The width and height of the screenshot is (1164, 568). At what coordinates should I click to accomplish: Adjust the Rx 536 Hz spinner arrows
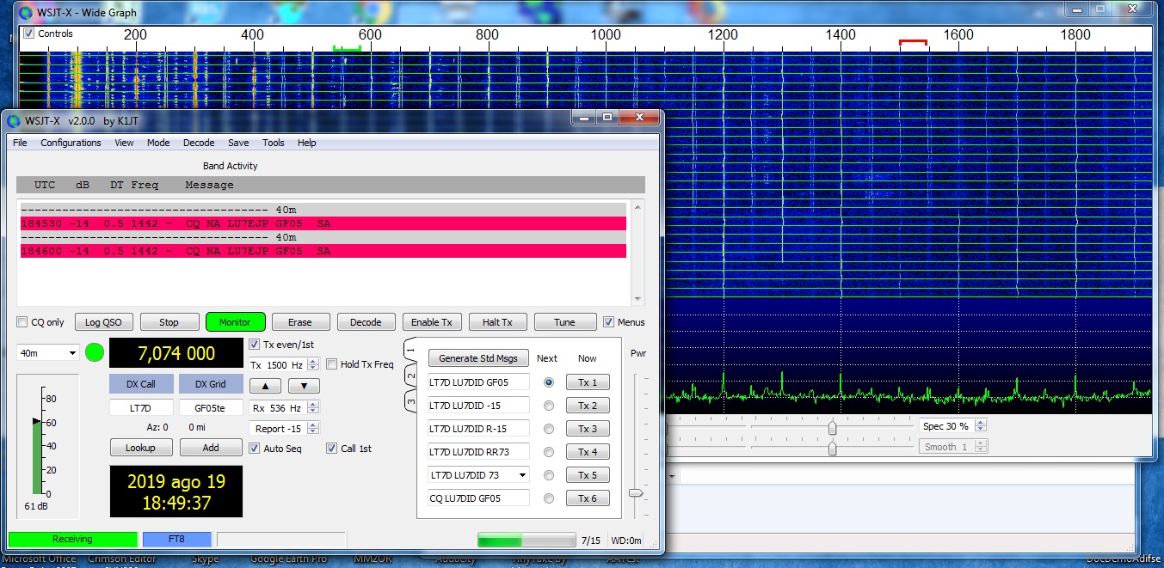pyautogui.click(x=313, y=408)
